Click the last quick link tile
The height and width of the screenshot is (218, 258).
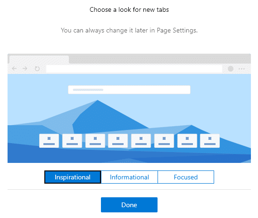pyautogui.click(x=210, y=141)
